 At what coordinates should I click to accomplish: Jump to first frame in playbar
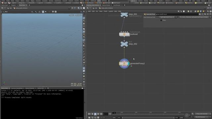coord(89,114)
